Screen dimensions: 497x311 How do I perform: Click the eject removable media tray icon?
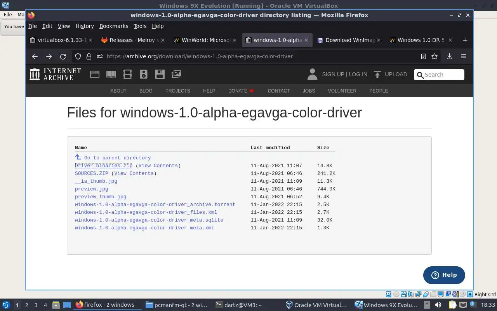click(x=427, y=305)
